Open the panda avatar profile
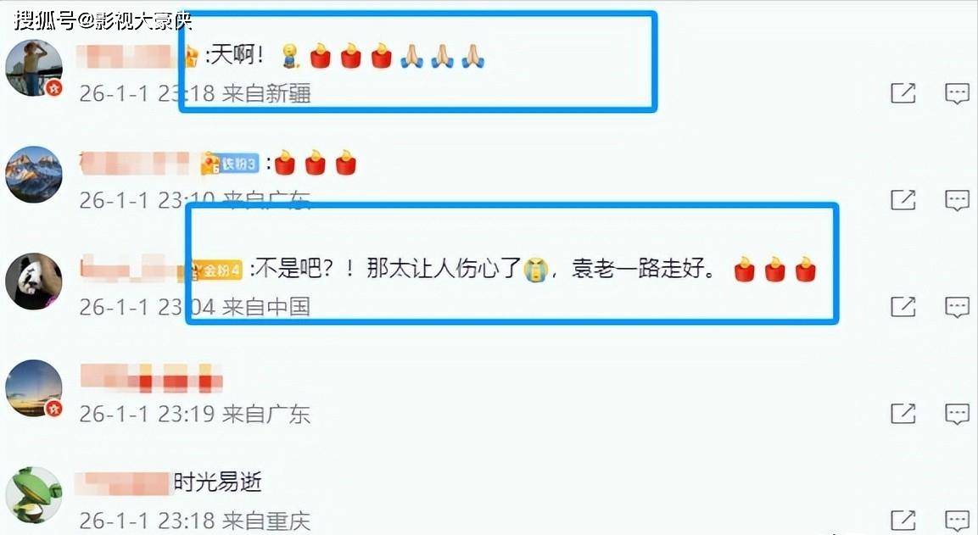Viewport: 978px width, 535px height. (x=34, y=281)
